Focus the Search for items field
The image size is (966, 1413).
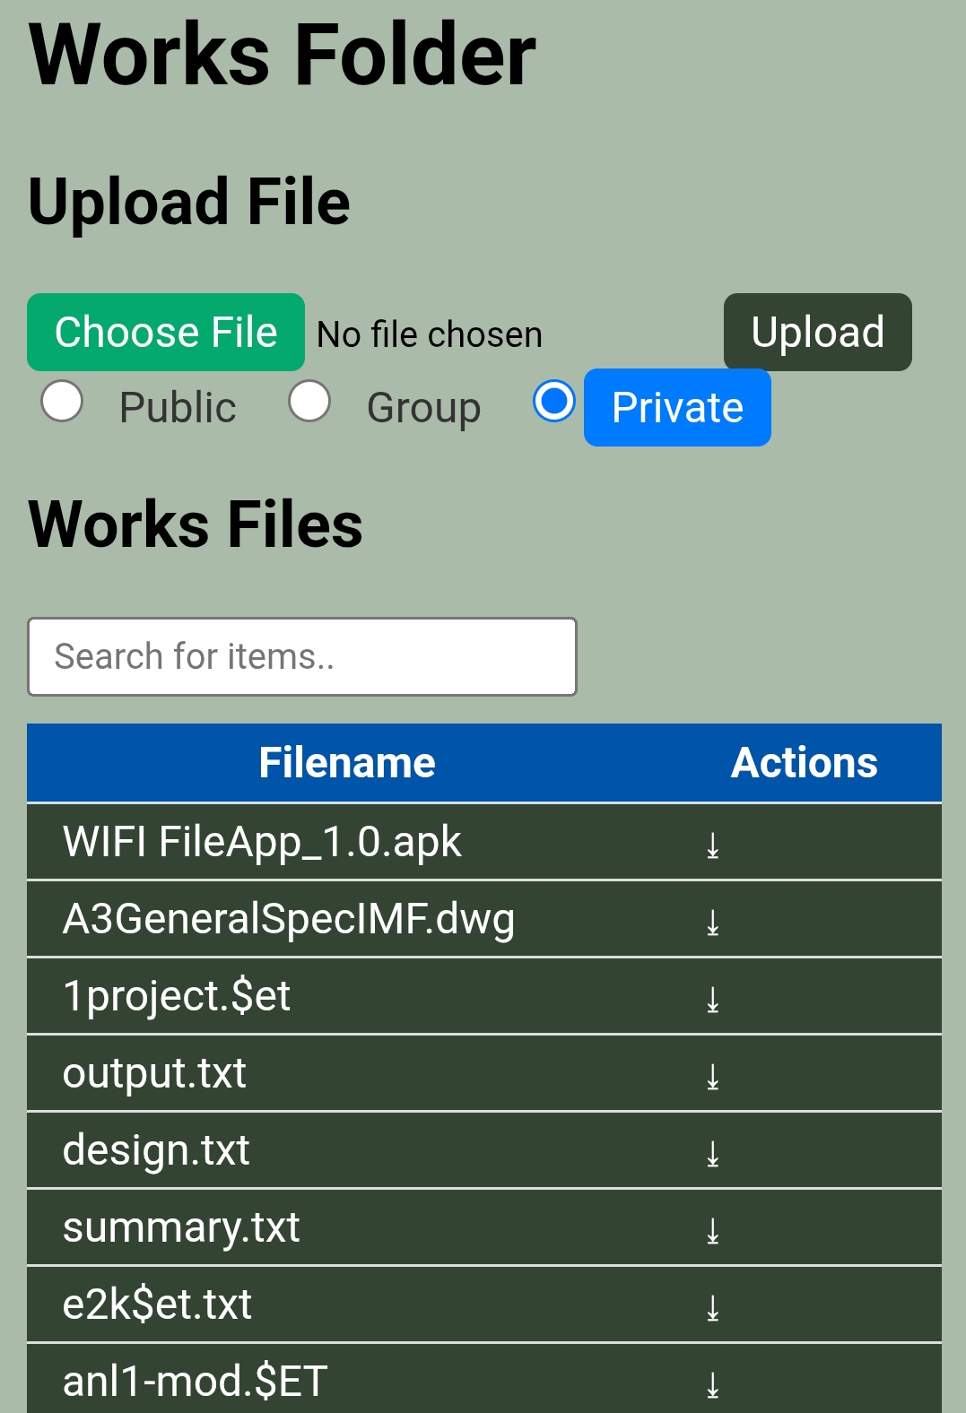[x=302, y=656]
